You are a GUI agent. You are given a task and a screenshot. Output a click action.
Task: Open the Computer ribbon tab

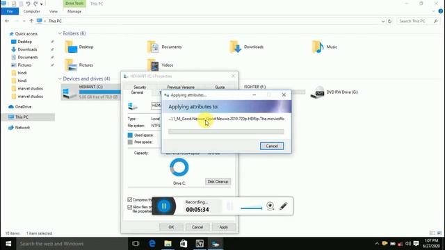coord(31,11)
